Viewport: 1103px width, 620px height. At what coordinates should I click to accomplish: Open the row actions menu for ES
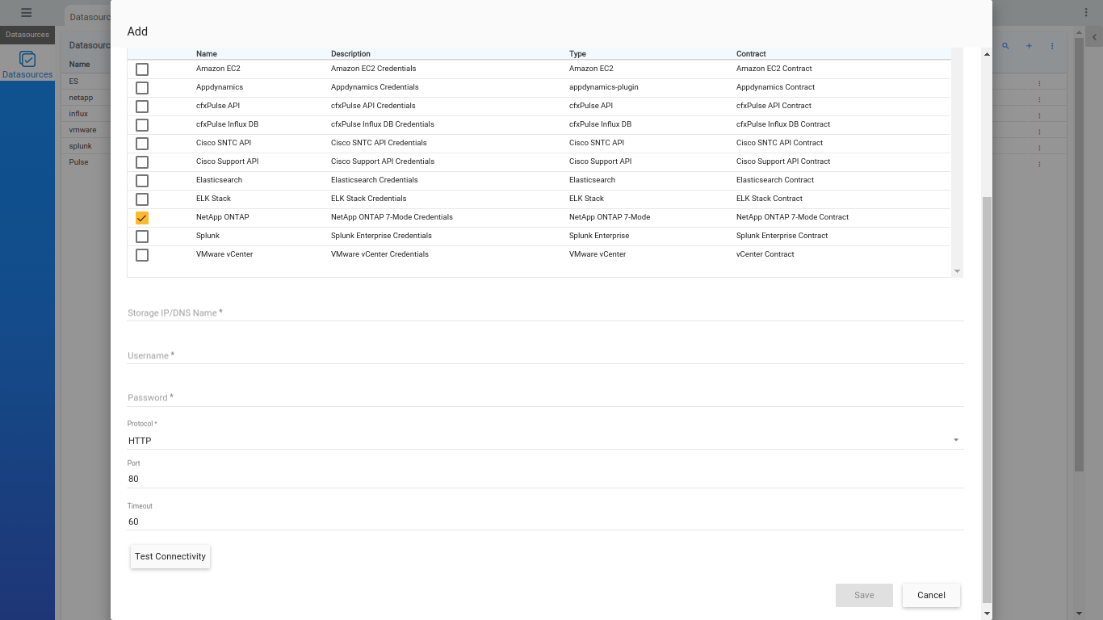[1039, 83]
